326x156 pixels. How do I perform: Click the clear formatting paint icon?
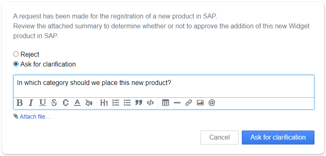(89, 103)
